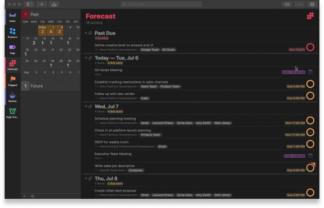Select the Forecast perspective in sidebar
The image size is (324, 208).
point(13,65)
